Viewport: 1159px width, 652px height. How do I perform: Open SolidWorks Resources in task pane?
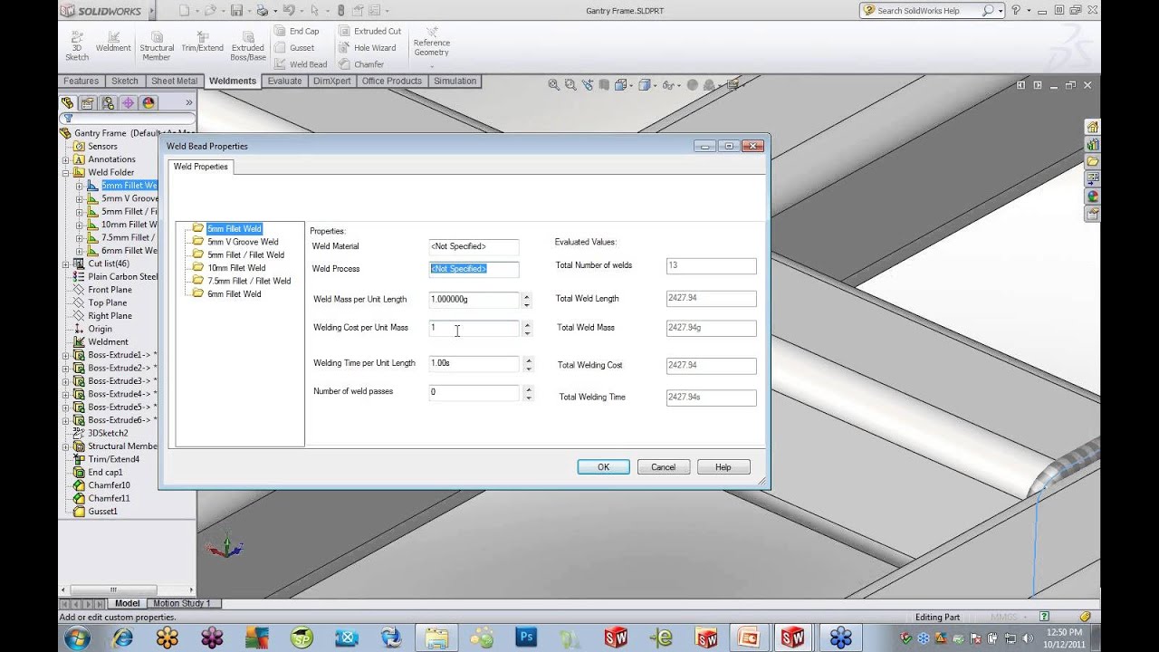click(x=1093, y=127)
